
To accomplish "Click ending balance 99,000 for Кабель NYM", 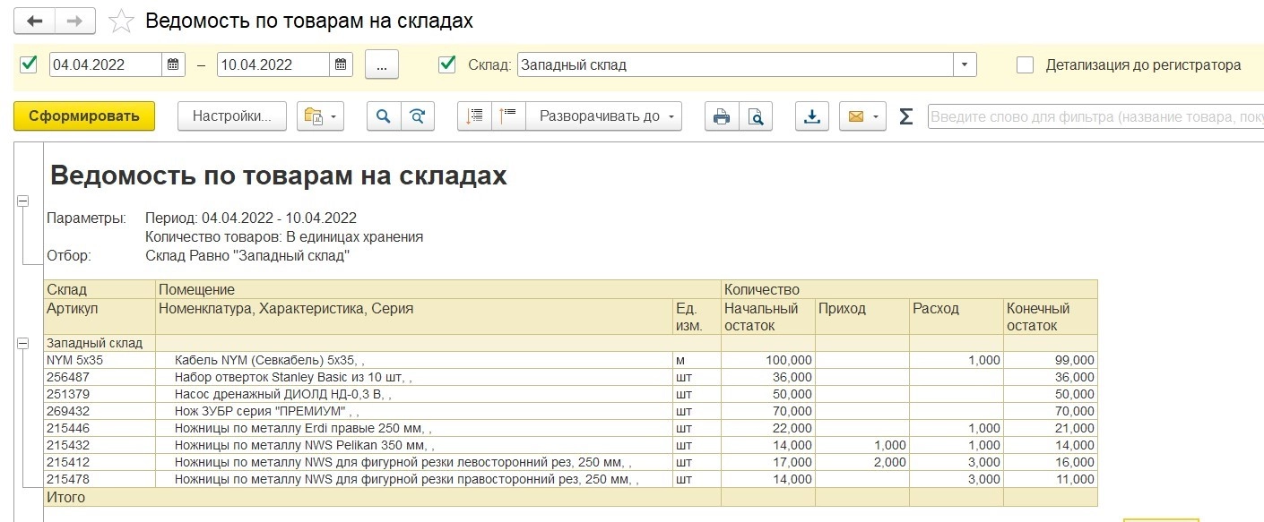I will tap(1051, 360).
